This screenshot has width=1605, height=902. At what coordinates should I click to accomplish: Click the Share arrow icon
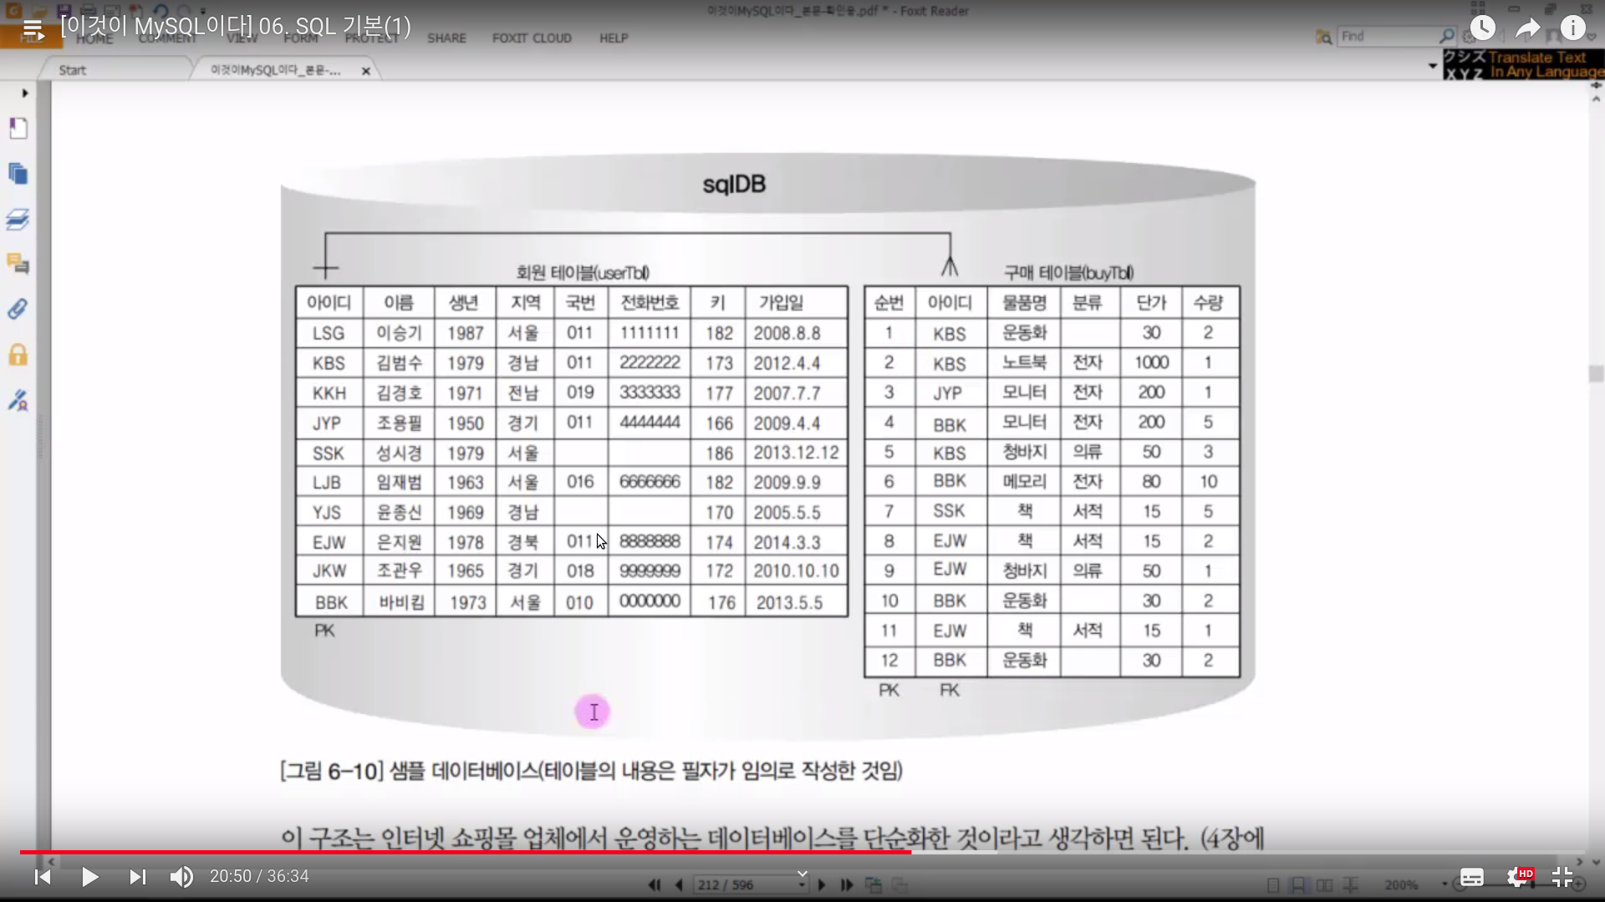[x=1528, y=28]
